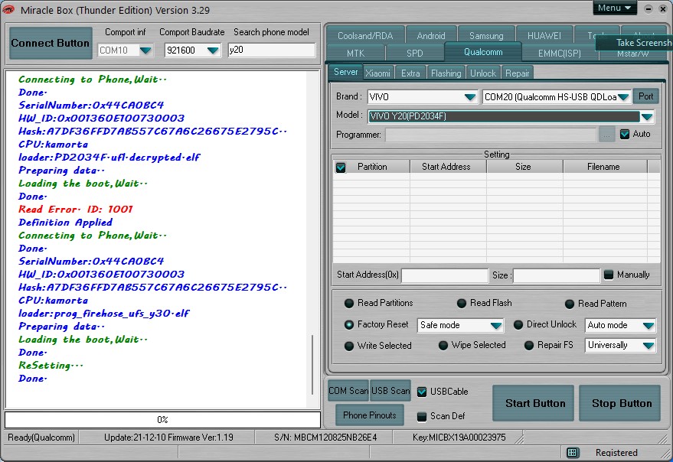Click the 'Definition Applied' log line
Image resolution: width=673 pixels, height=462 pixels.
tap(65, 223)
